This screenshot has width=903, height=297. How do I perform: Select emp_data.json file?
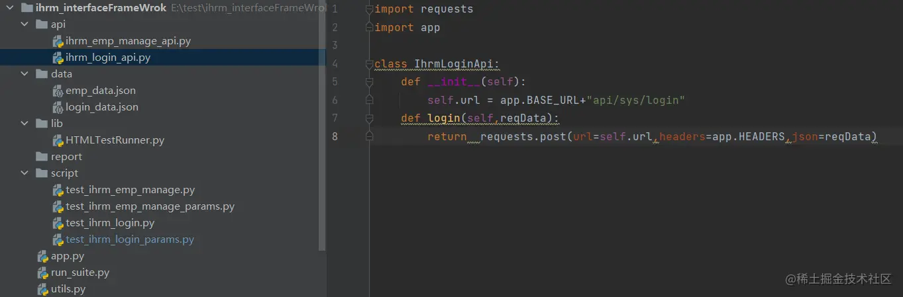(x=101, y=91)
